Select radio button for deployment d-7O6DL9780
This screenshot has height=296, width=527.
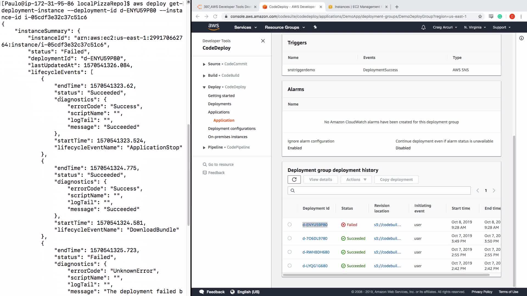pos(290,238)
